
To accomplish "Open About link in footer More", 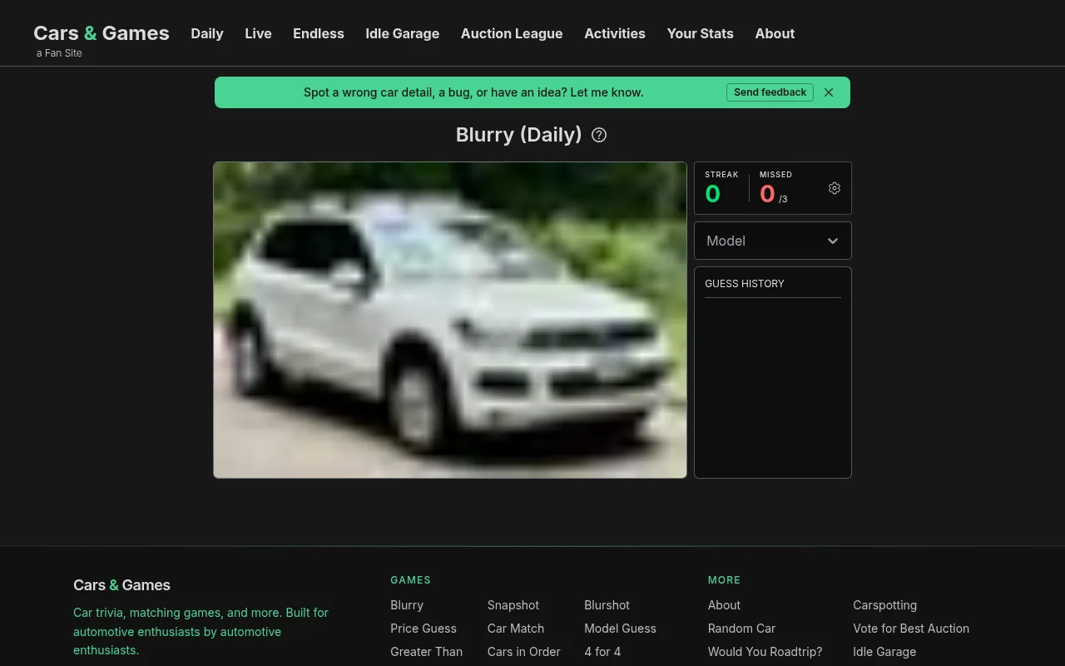I will click(x=724, y=605).
